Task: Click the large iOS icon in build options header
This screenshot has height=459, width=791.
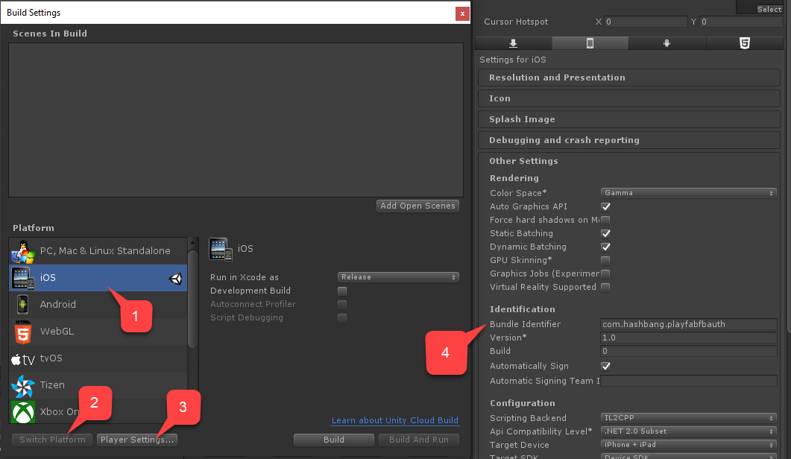Action: point(221,249)
